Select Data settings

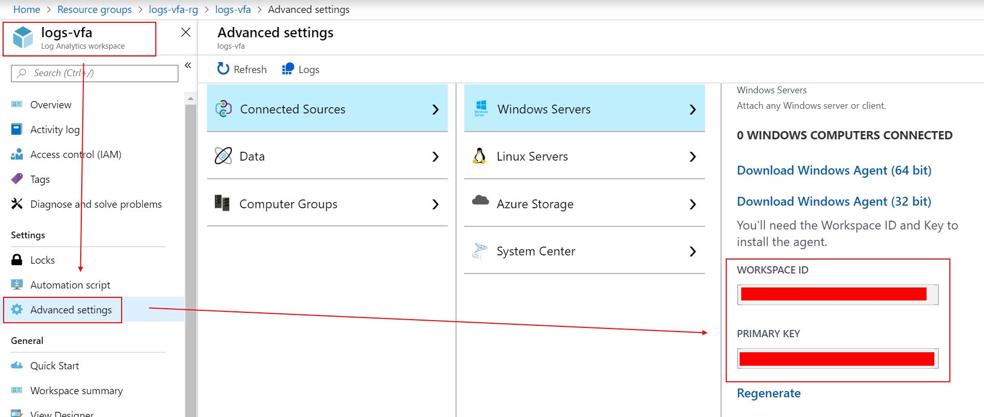pyautogui.click(x=327, y=156)
